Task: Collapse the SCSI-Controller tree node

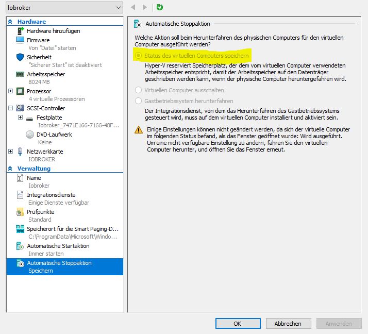Action: 10,108
